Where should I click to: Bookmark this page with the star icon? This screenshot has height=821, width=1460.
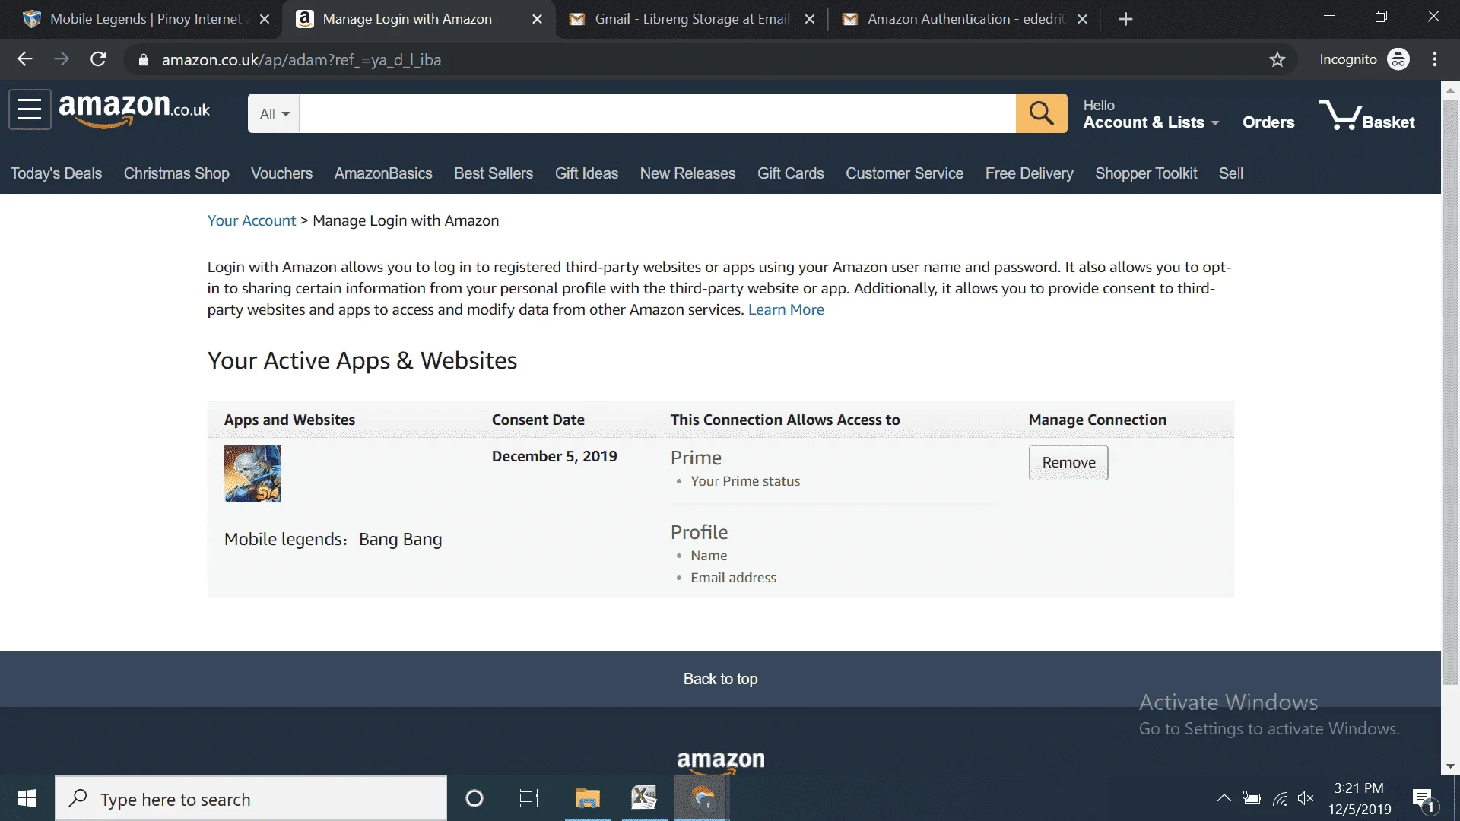[1277, 59]
